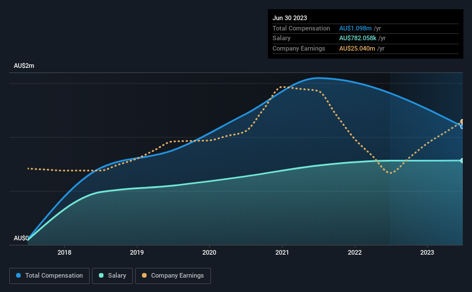Click the Total Compensation tooltip row label

click(301, 28)
